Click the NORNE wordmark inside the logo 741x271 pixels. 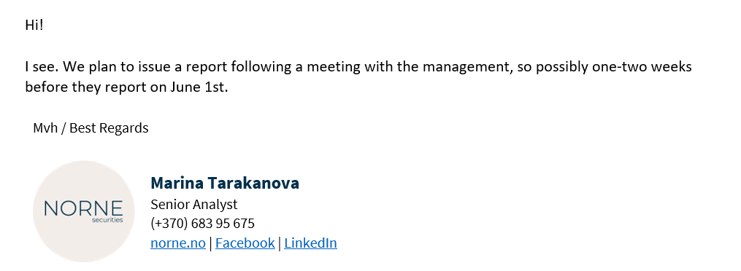point(84,208)
